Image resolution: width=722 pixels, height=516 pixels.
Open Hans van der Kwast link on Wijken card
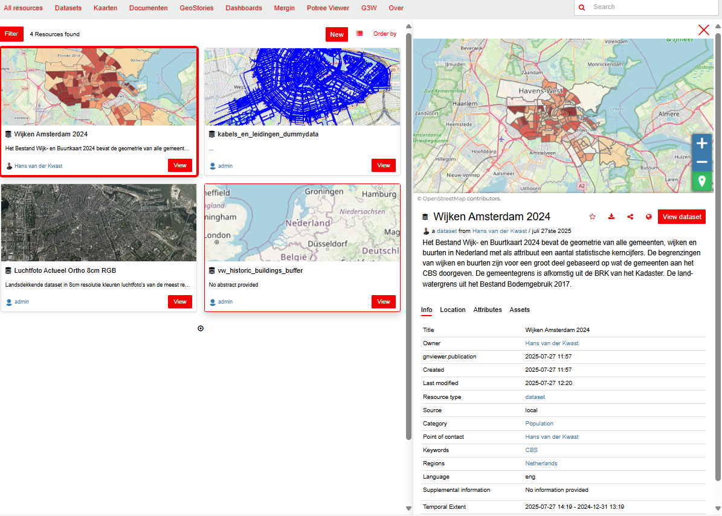[x=38, y=166]
